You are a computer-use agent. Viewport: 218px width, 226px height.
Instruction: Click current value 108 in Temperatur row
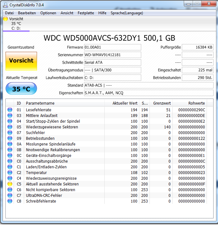tap(134, 173)
